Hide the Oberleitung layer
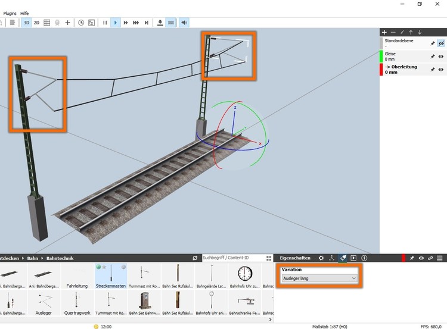This screenshot has height=329, width=447. 441,70
